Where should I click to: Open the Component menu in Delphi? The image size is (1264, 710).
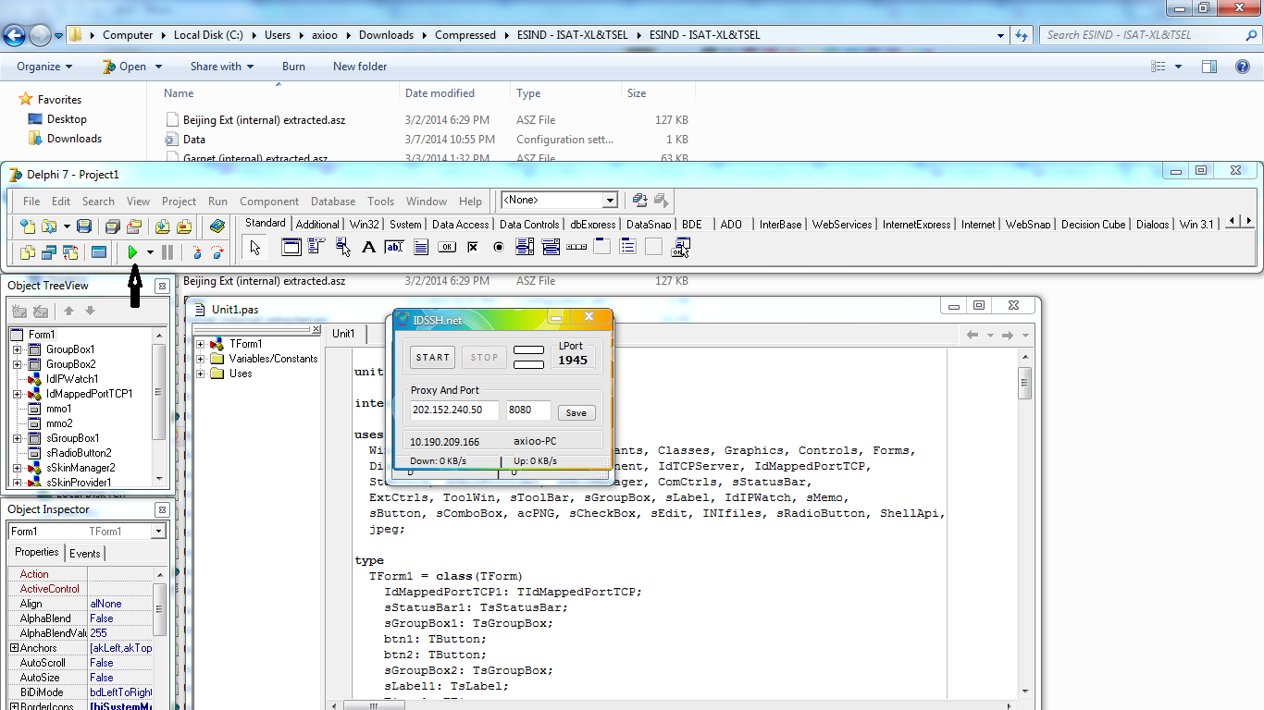(269, 202)
